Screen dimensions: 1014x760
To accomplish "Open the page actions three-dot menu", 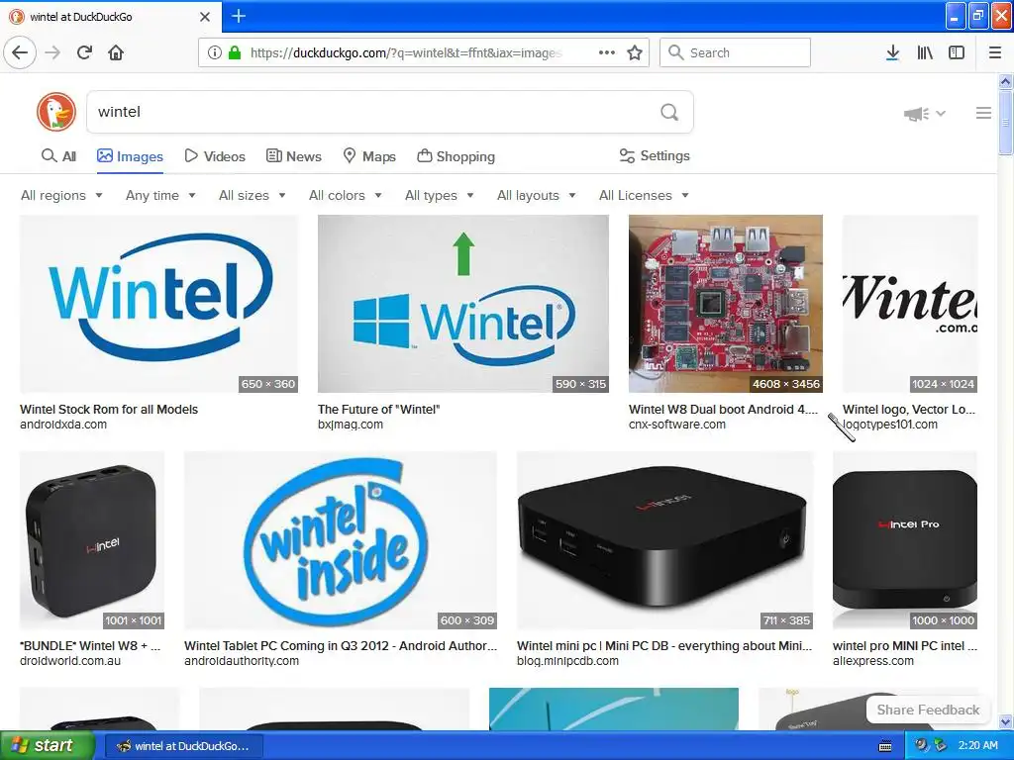I will 607,52.
